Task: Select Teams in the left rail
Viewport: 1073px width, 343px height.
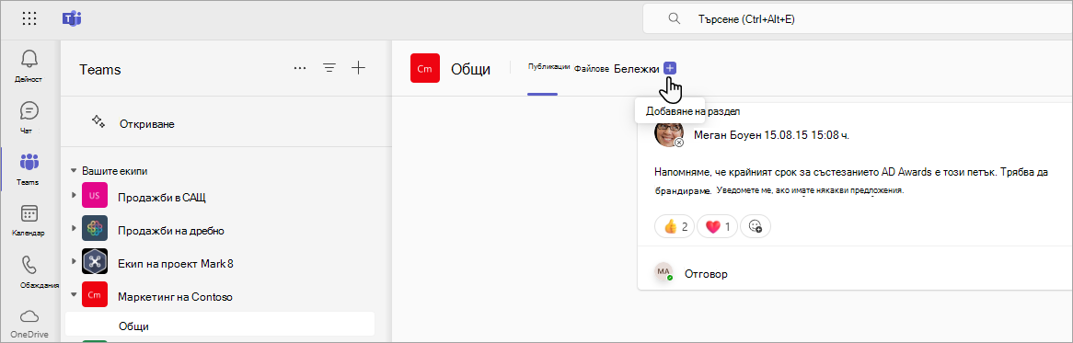Action: pos(29,169)
